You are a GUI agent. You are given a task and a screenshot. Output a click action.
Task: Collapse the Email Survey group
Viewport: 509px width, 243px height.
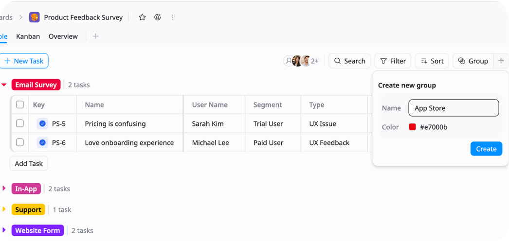[4, 85]
